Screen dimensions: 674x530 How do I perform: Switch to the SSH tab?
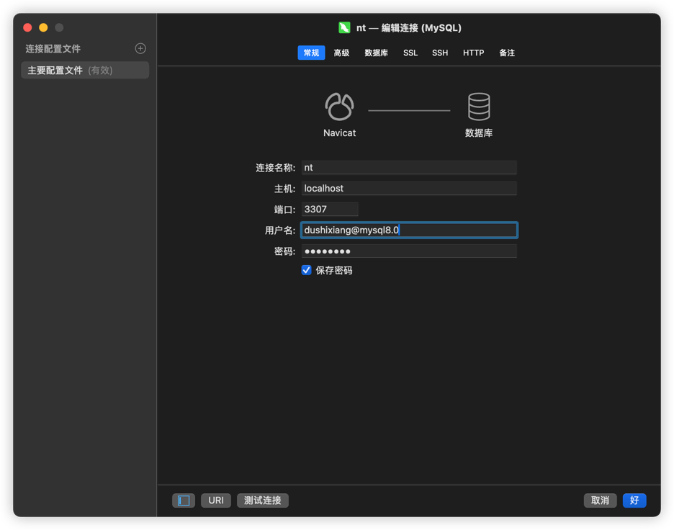(x=440, y=53)
